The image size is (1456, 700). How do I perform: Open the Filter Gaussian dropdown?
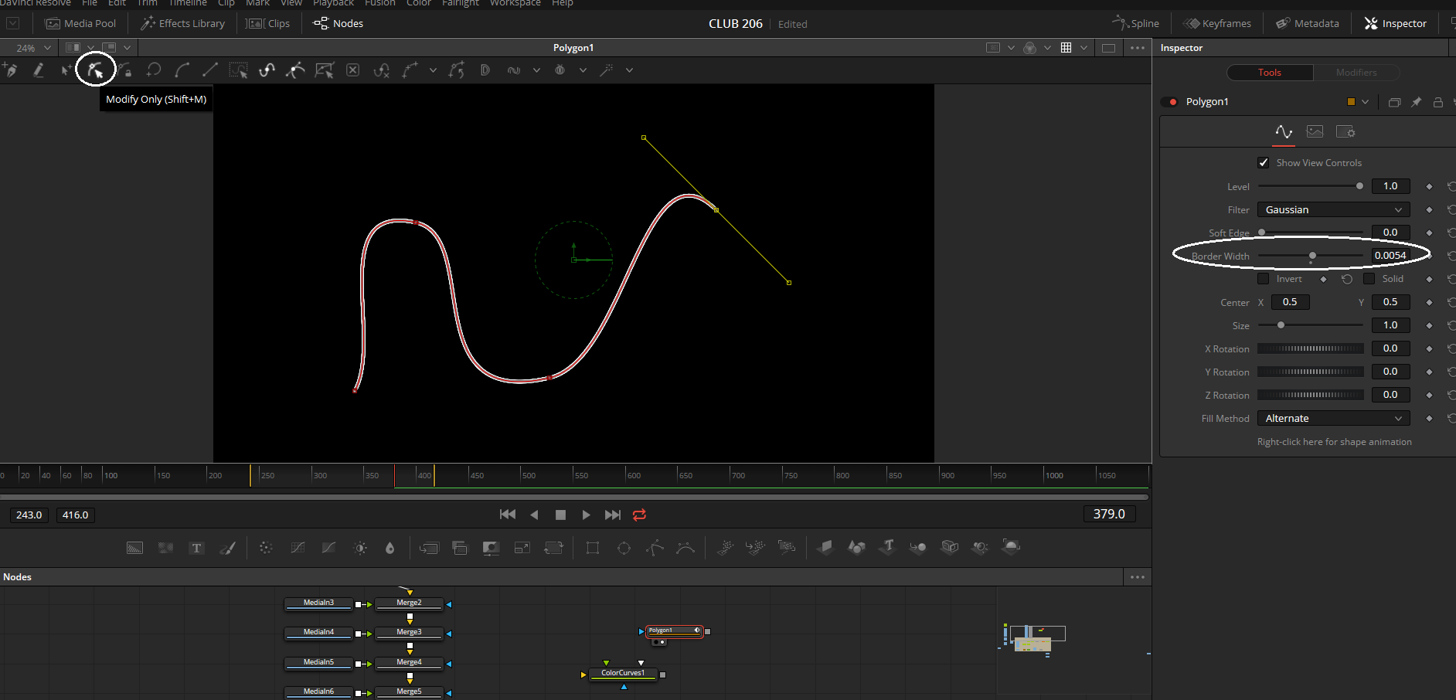[1333, 209]
